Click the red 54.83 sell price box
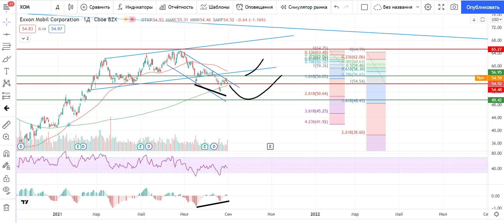Image resolution: width=504 pixels, height=223 pixels. 28,29
